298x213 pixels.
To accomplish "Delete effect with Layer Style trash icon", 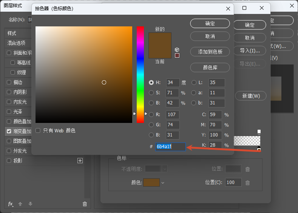I will (85, 204).
